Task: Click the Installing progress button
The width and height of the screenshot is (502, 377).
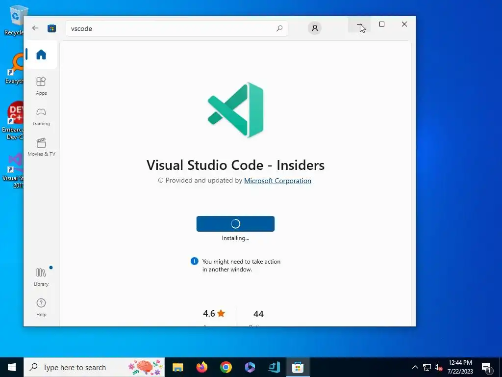Action: tap(235, 224)
